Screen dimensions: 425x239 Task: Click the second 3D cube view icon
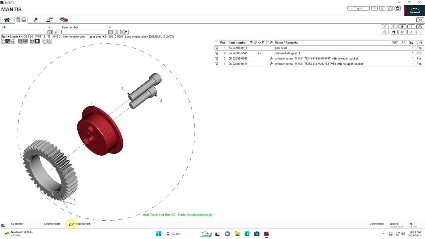point(50,41)
